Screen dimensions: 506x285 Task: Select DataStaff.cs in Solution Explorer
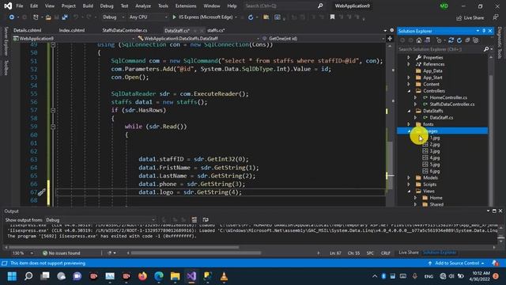[441, 118]
